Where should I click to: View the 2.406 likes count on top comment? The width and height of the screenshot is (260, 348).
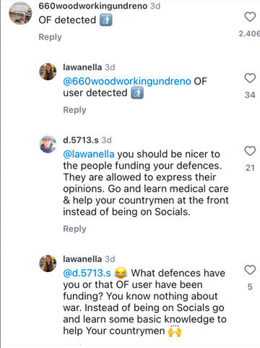(249, 33)
